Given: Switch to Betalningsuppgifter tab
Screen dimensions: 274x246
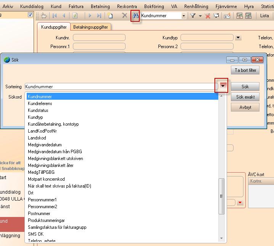Looking at the screenshot, I should click(x=90, y=27).
